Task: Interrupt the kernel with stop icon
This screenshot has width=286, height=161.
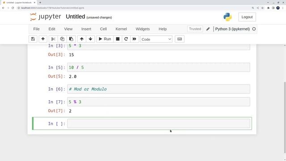Action: [x=118, y=39]
